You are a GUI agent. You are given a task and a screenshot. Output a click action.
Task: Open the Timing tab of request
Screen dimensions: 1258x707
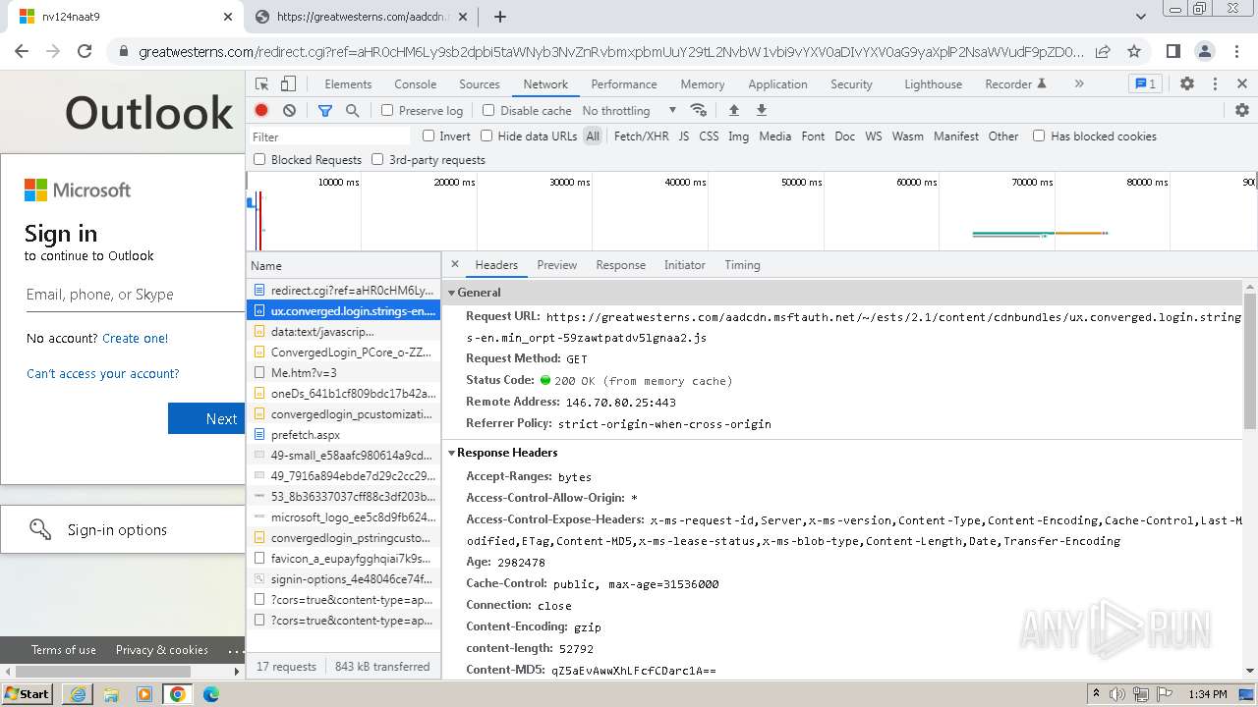pos(742,265)
